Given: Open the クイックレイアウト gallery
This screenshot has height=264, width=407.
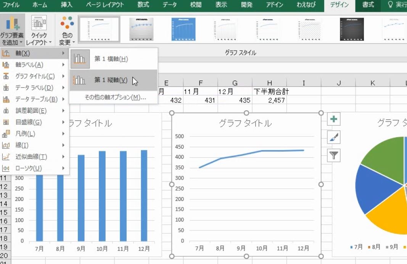Looking at the screenshot, I should (x=39, y=30).
